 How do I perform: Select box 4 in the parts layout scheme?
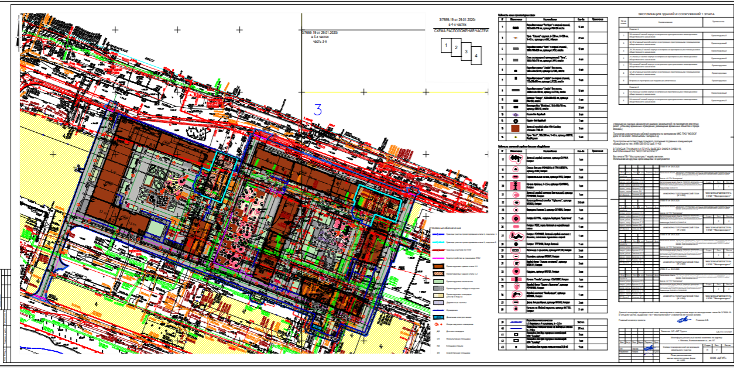(476, 56)
